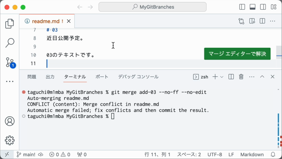Open the デバッグ コンソール tab
This screenshot has width=282, height=159.
[x=138, y=77]
